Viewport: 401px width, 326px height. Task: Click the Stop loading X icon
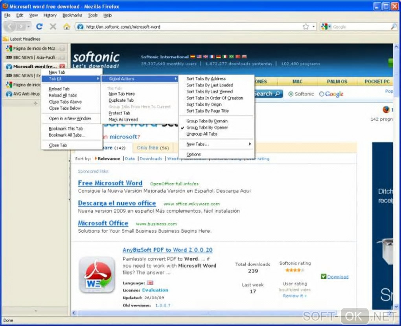(x=53, y=26)
